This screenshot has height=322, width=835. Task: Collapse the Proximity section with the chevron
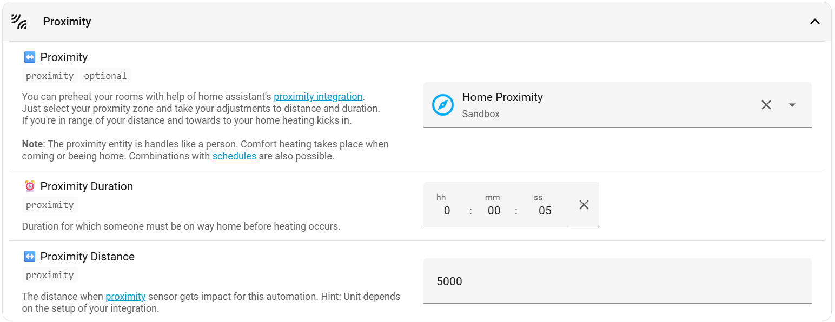[814, 22]
